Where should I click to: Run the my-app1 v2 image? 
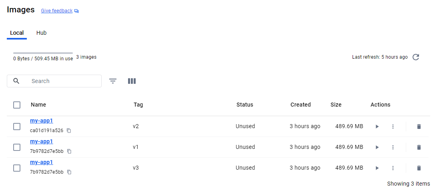(x=377, y=127)
